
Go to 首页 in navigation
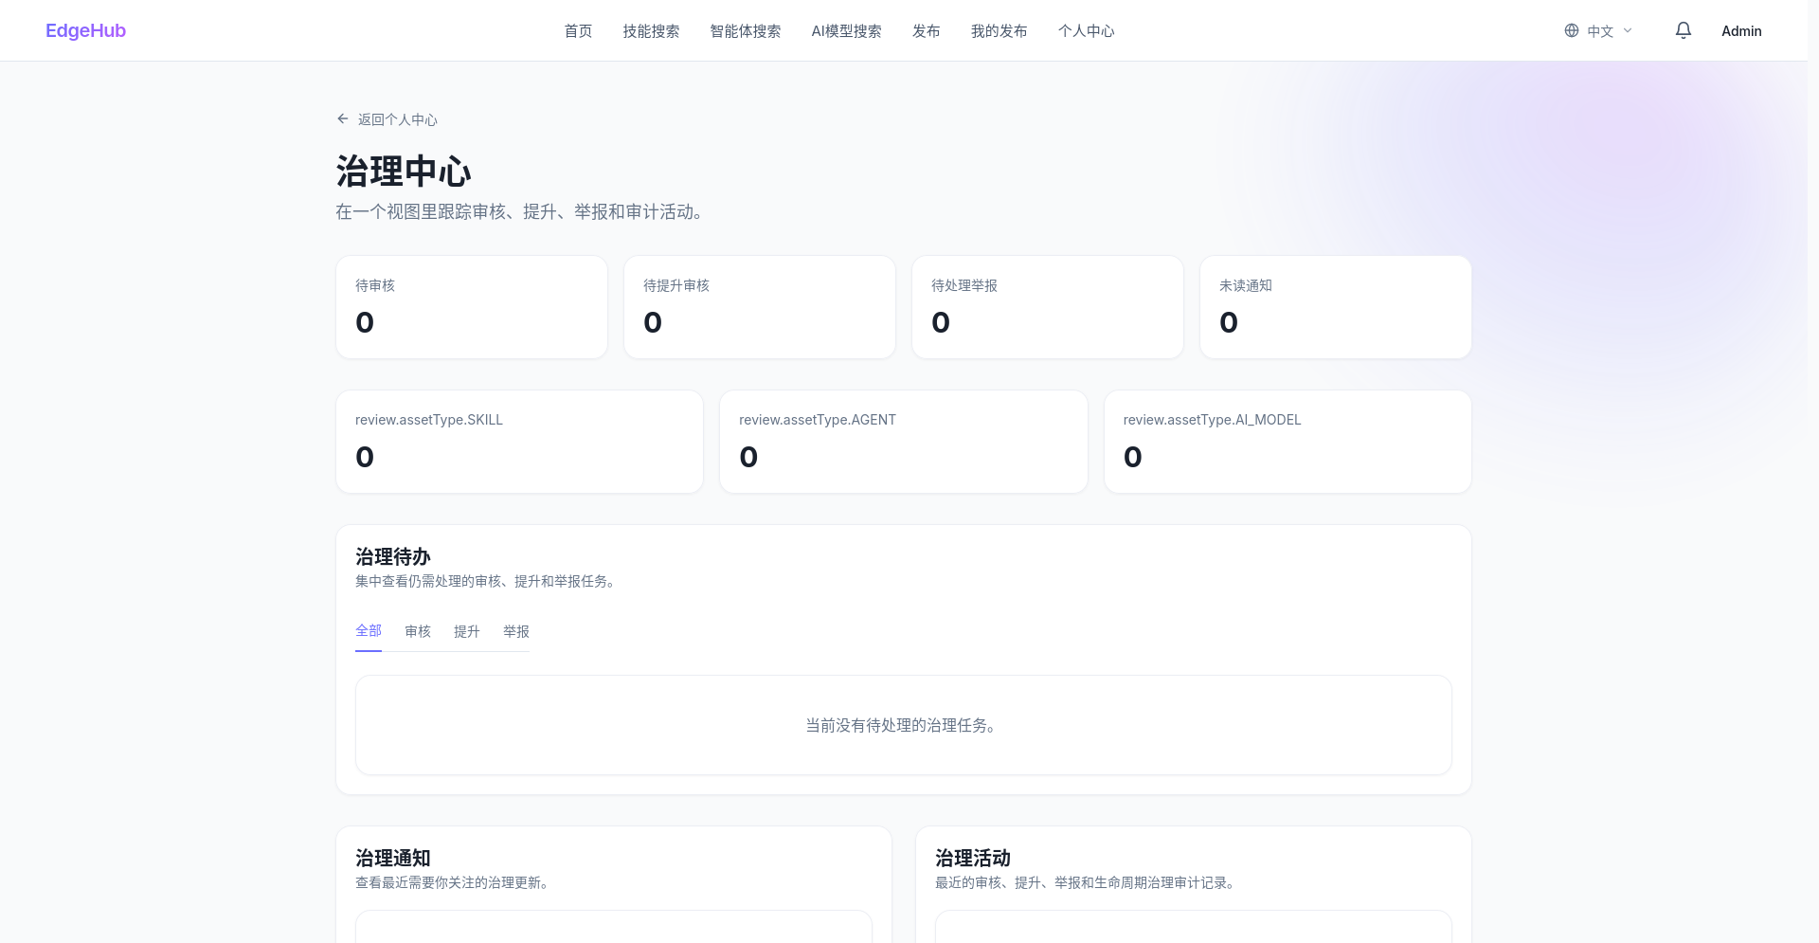pyautogui.click(x=578, y=31)
